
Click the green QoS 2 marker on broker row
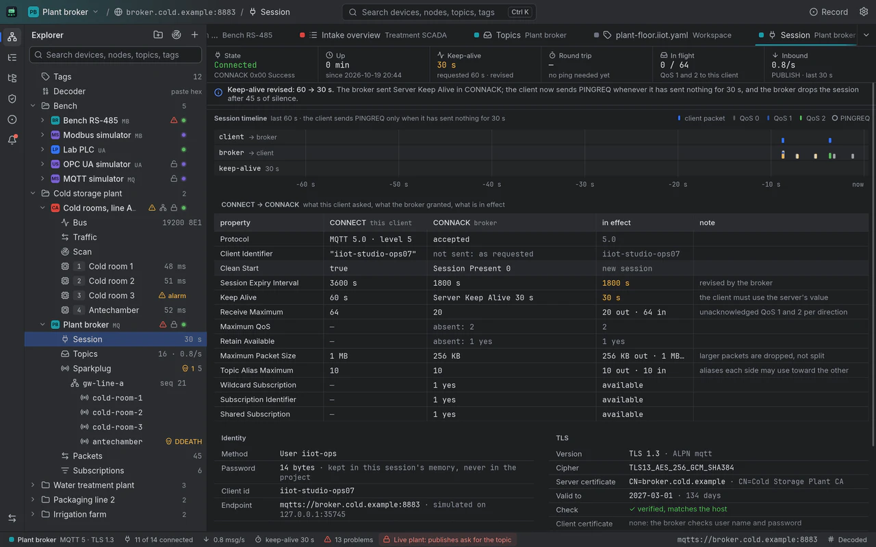point(830,156)
